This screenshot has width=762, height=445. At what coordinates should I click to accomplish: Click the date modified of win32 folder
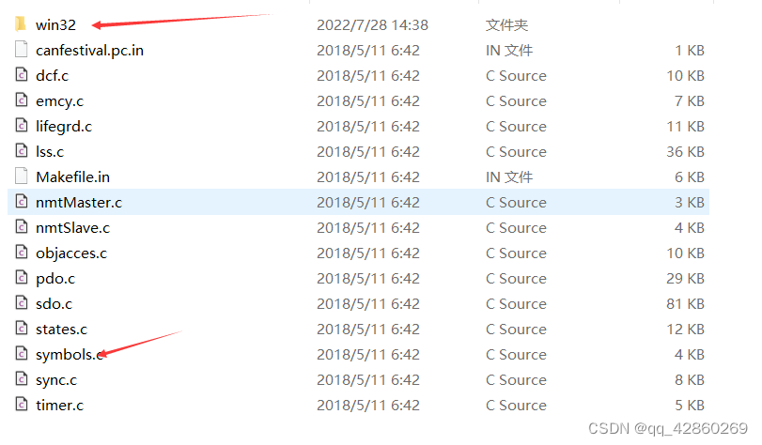[372, 24]
